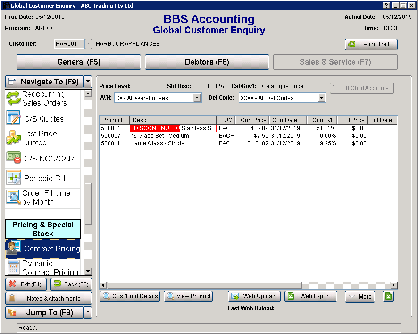
Task: Open Periodic Bills calendar icon
Action: pyautogui.click(x=13, y=178)
